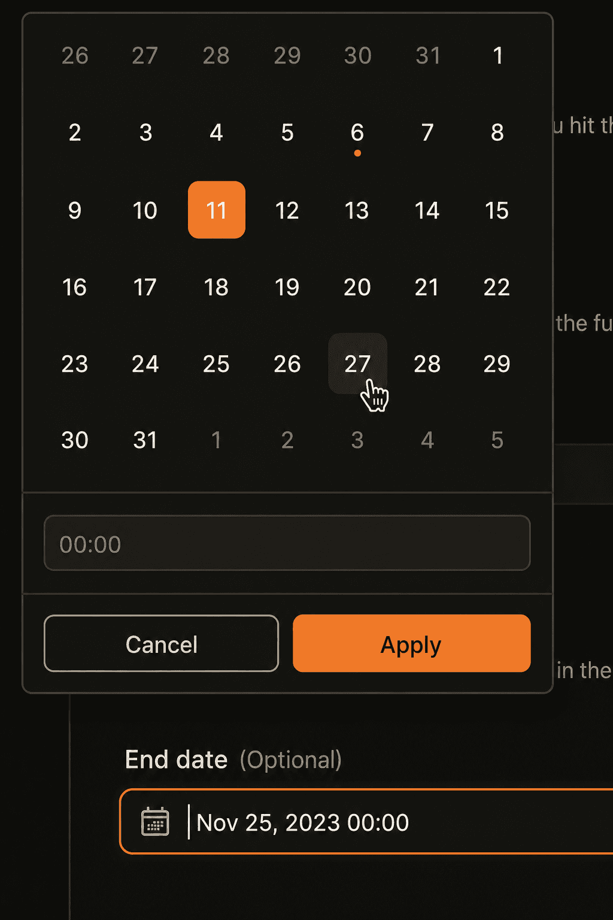The image size is (613, 920).
Task: Pick day 27 in the calendar
Action: (x=357, y=364)
